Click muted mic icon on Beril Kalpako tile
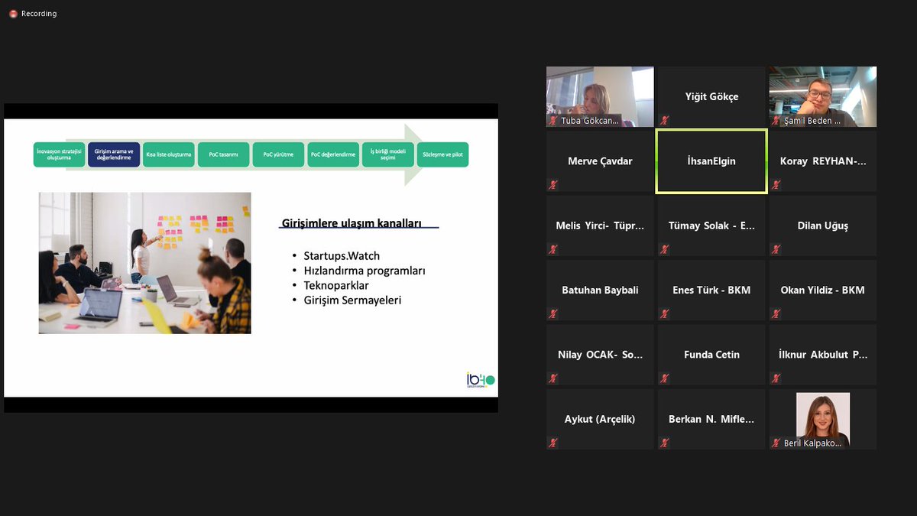 coord(776,443)
